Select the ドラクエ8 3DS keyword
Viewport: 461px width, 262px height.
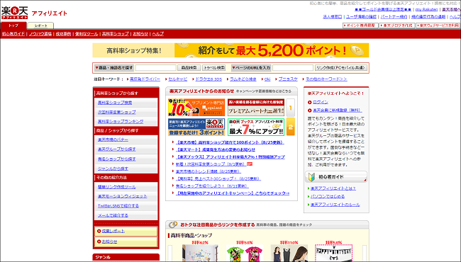(209, 79)
